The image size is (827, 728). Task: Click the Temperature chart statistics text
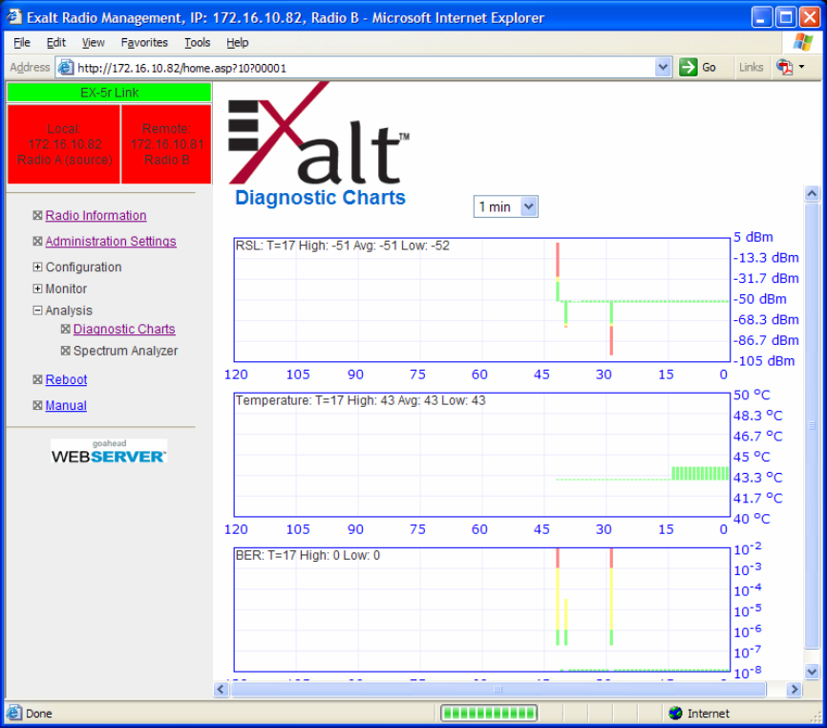(x=361, y=400)
